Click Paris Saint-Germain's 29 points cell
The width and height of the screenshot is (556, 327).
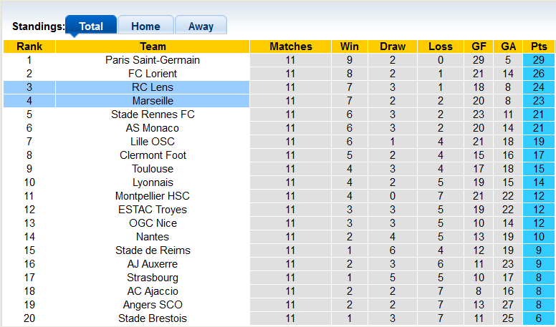(539, 60)
